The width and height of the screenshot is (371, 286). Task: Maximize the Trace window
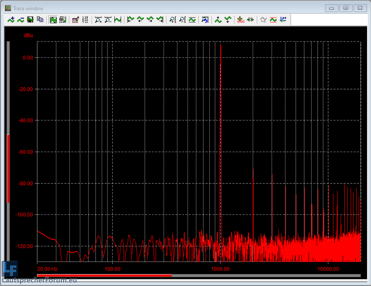pyautogui.click(x=345, y=8)
